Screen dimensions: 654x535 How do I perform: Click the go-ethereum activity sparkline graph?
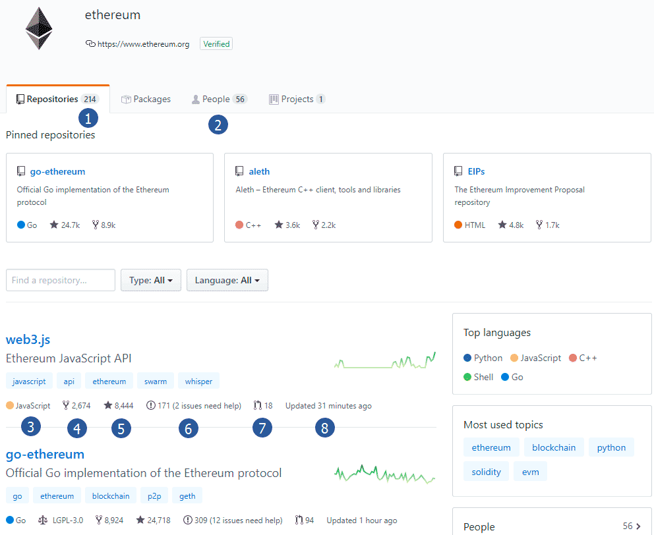(384, 474)
